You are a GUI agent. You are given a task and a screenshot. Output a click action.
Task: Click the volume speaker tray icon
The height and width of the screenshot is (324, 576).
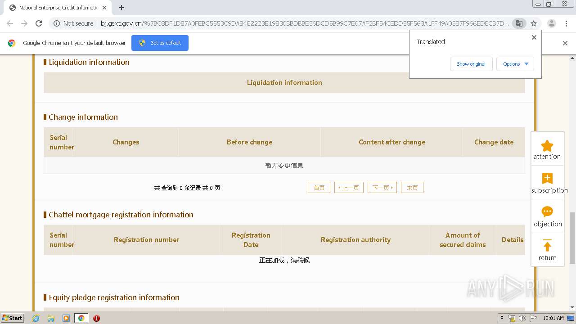[x=522, y=318]
